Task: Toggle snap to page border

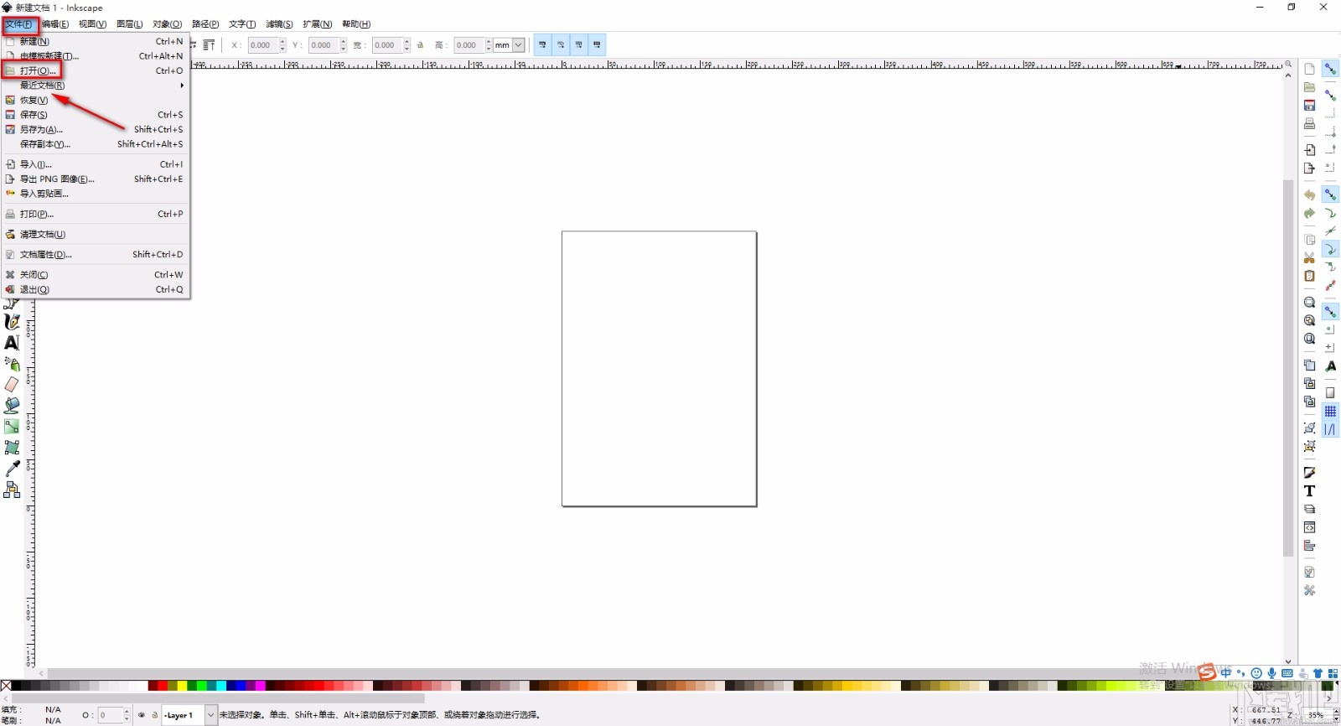Action: (x=1330, y=393)
